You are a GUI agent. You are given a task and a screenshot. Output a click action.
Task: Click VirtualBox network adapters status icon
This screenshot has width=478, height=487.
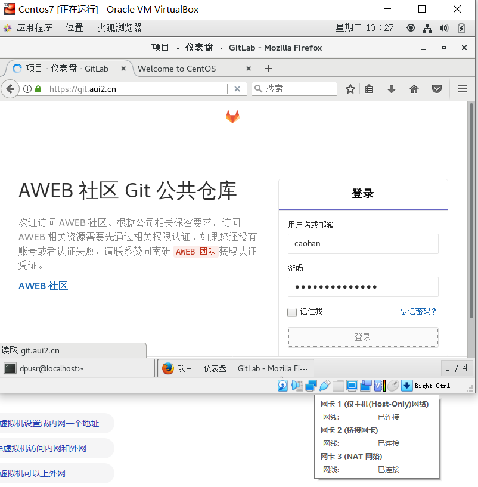click(311, 386)
